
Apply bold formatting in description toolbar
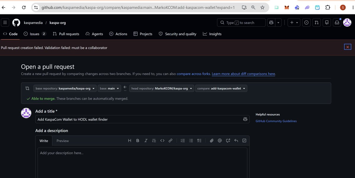(x=138, y=141)
